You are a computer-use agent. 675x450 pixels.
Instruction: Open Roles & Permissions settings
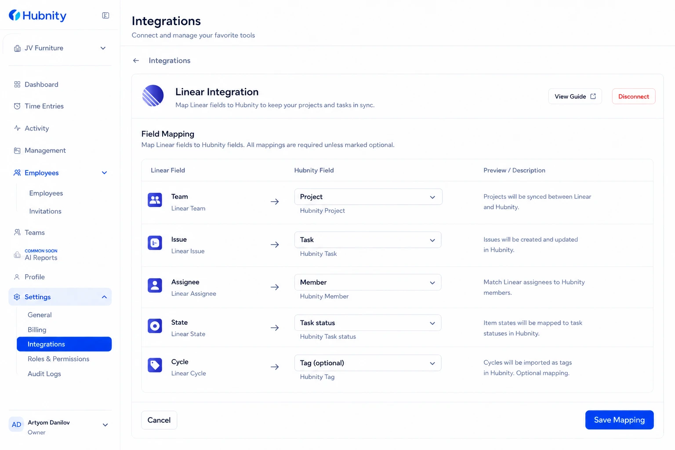click(58, 359)
